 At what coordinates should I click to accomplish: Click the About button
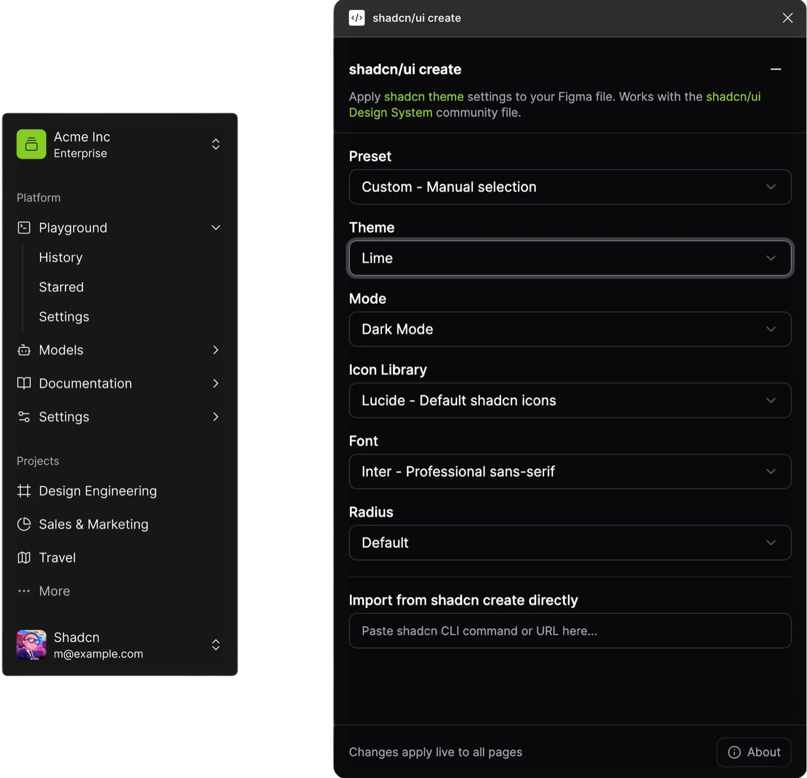[754, 752]
